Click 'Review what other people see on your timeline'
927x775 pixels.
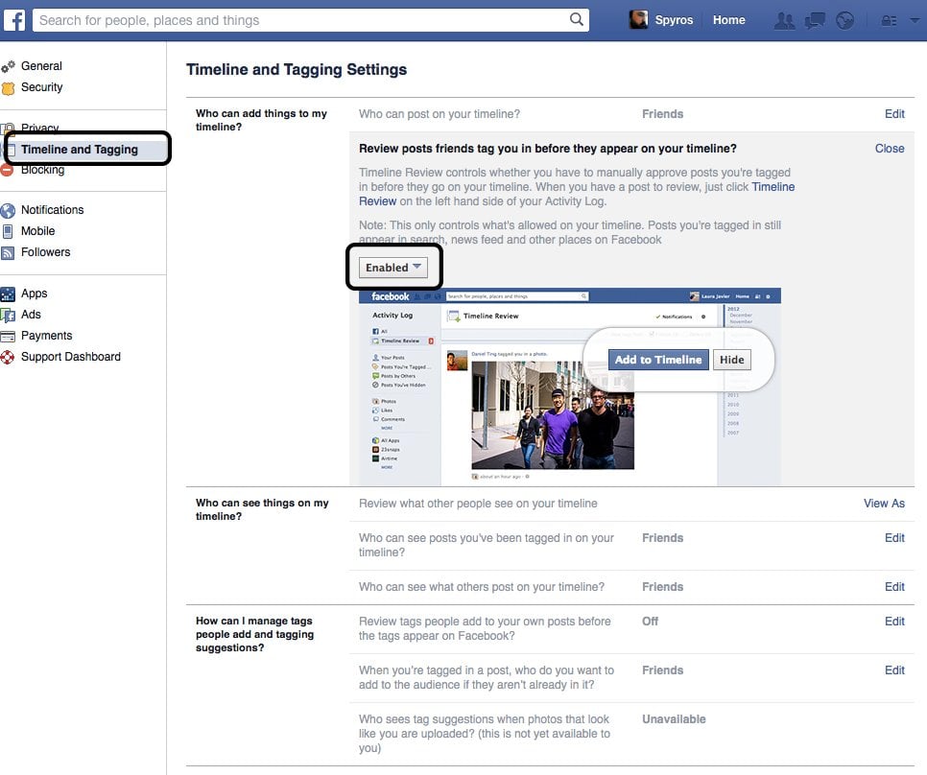[x=478, y=504]
